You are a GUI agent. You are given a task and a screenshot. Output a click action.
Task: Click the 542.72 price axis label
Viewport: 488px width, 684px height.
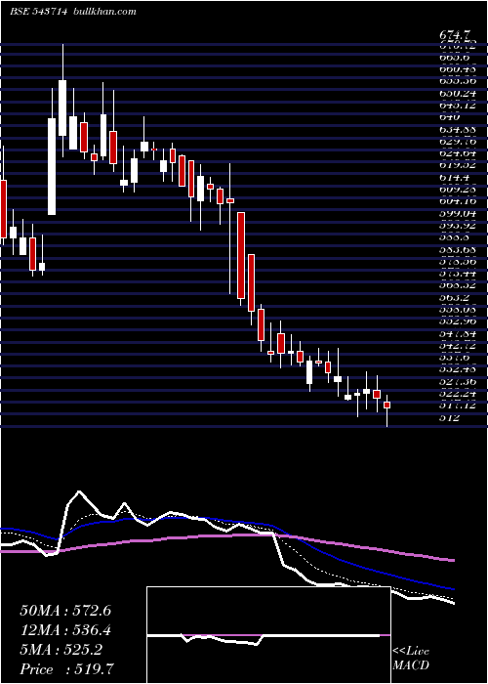tap(457, 346)
